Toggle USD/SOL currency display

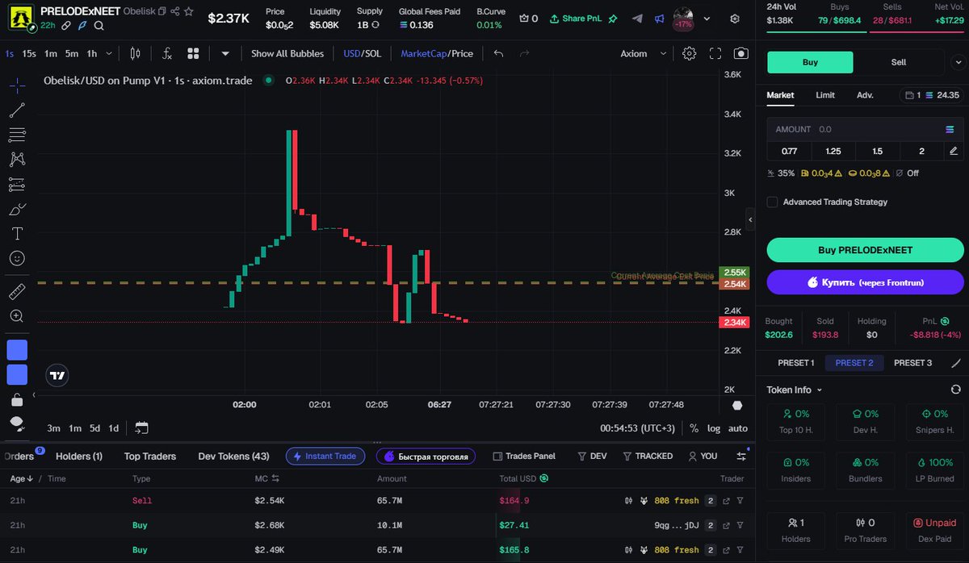363,54
